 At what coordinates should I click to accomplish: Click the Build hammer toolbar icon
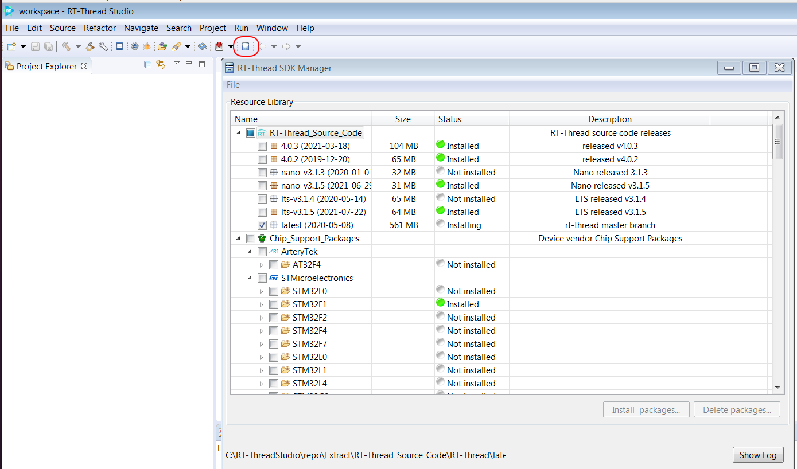coord(67,46)
